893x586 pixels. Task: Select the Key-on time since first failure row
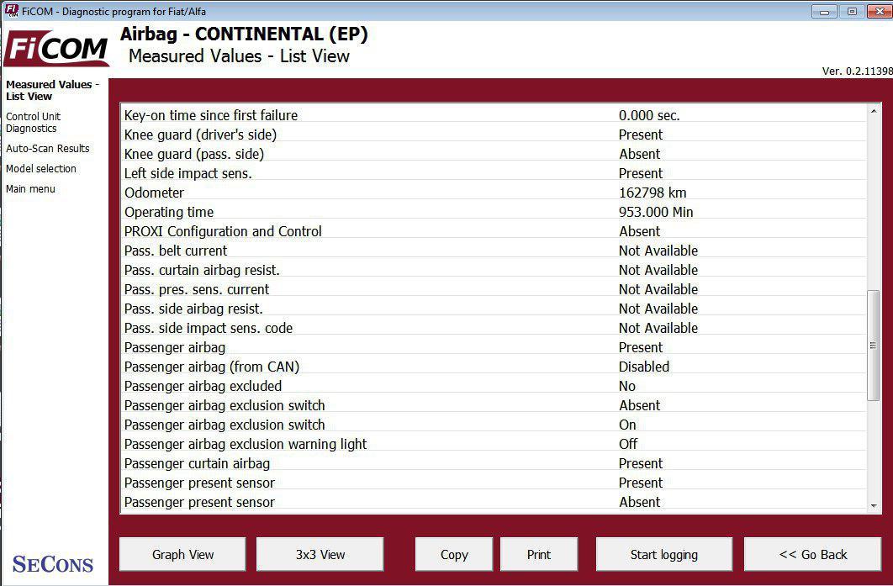tap(494, 115)
